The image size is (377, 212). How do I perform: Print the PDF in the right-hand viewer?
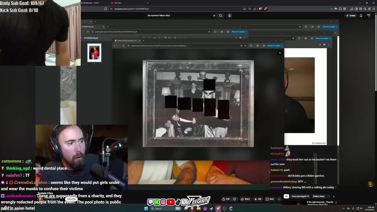(x=324, y=44)
